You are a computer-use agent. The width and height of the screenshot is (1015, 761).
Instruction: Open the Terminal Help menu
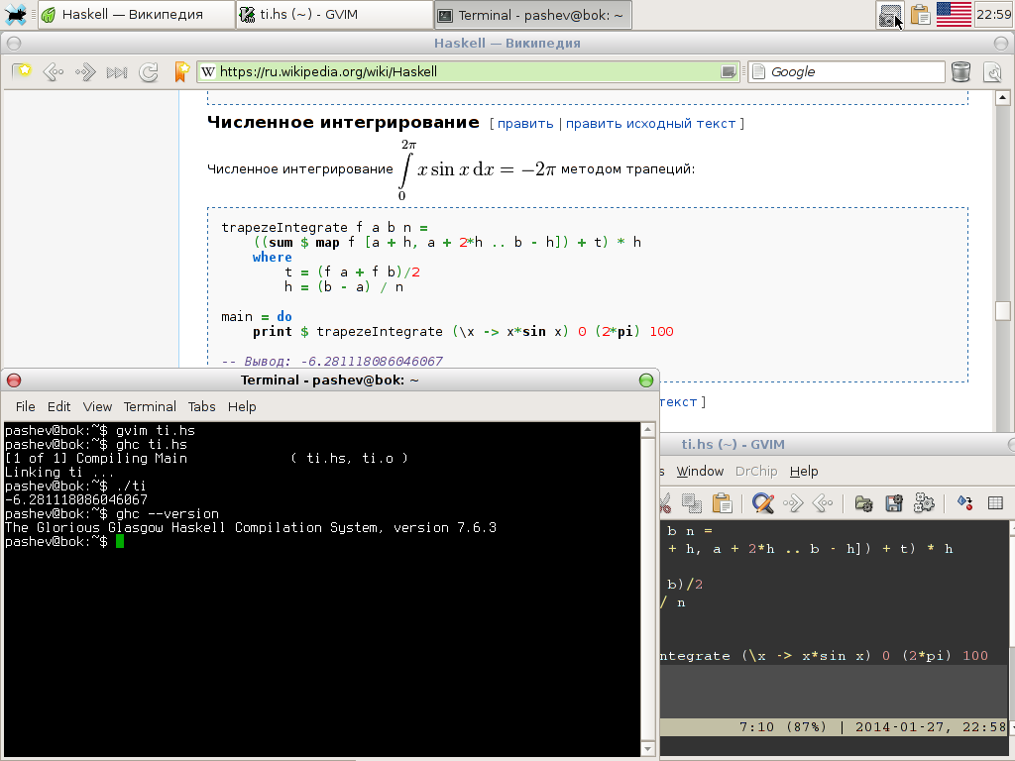click(242, 406)
